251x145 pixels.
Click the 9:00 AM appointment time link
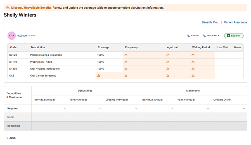(22, 36)
